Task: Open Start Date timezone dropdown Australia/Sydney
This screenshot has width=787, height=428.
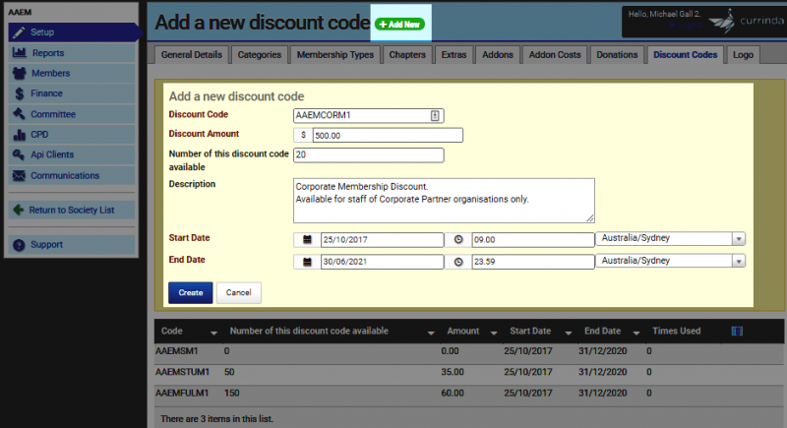Action: click(670, 239)
